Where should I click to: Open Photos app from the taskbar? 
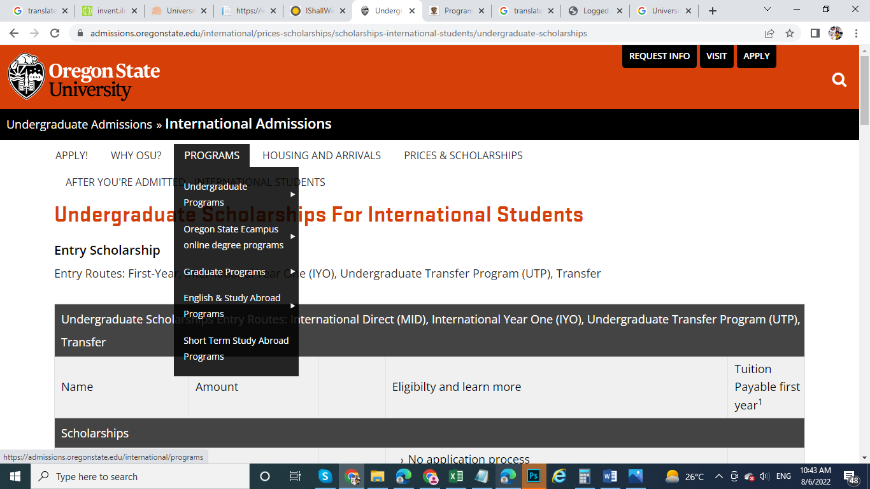coord(636,476)
